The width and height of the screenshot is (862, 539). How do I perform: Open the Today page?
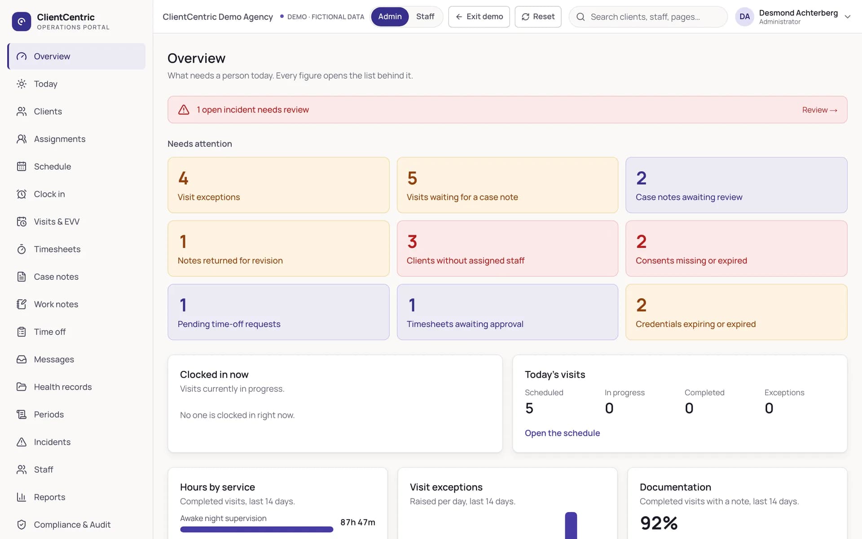pyautogui.click(x=76, y=84)
